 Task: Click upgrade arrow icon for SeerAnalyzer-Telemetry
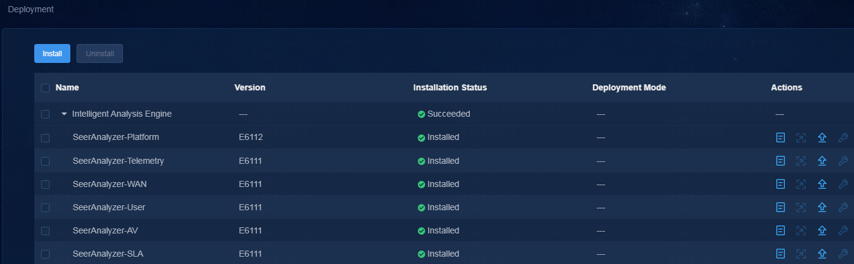(822, 161)
